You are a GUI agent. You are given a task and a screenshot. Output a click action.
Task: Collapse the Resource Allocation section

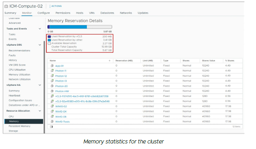pos(39,111)
